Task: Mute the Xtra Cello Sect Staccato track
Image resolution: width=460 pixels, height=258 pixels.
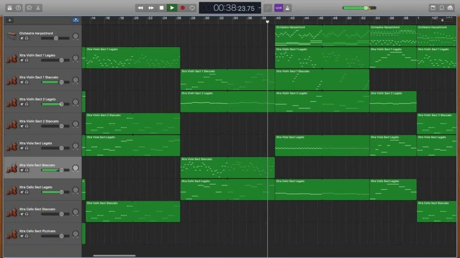Action: (x=22, y=214)
